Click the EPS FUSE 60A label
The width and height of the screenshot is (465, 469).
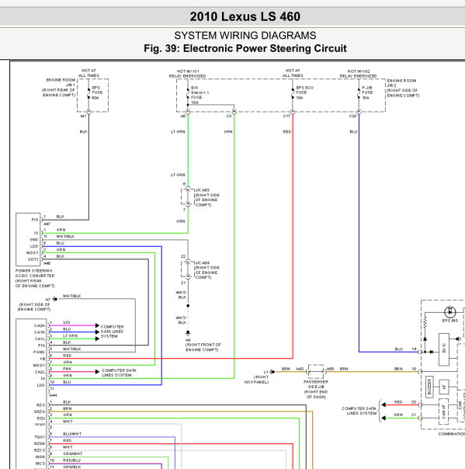tap(97, 92)
